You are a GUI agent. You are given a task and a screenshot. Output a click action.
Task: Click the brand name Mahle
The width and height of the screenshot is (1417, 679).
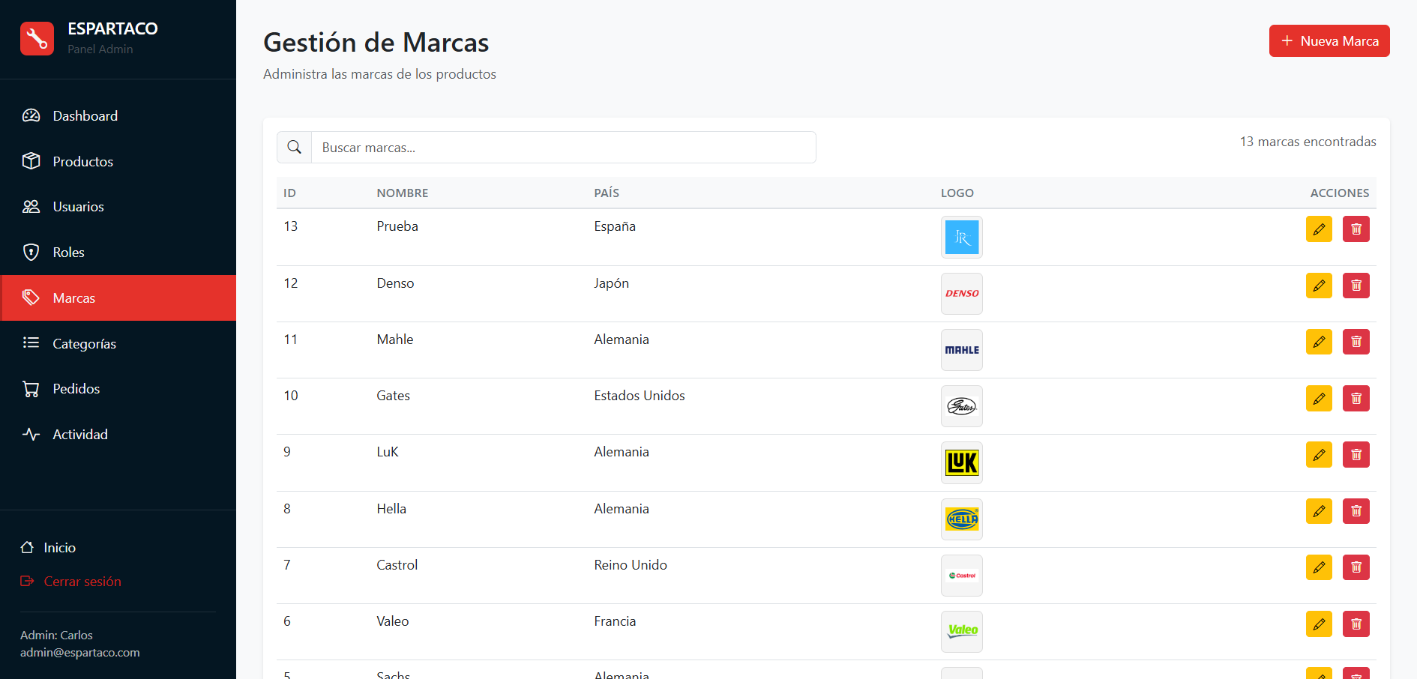[x=395, y=339]
